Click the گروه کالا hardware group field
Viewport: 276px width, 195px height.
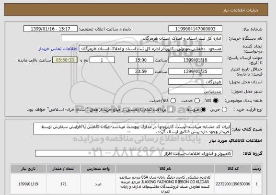[x=134, y=153]
